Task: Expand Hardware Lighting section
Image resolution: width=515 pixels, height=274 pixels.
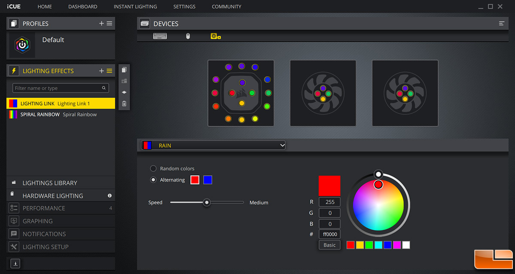Action: (x=61, y=195)
